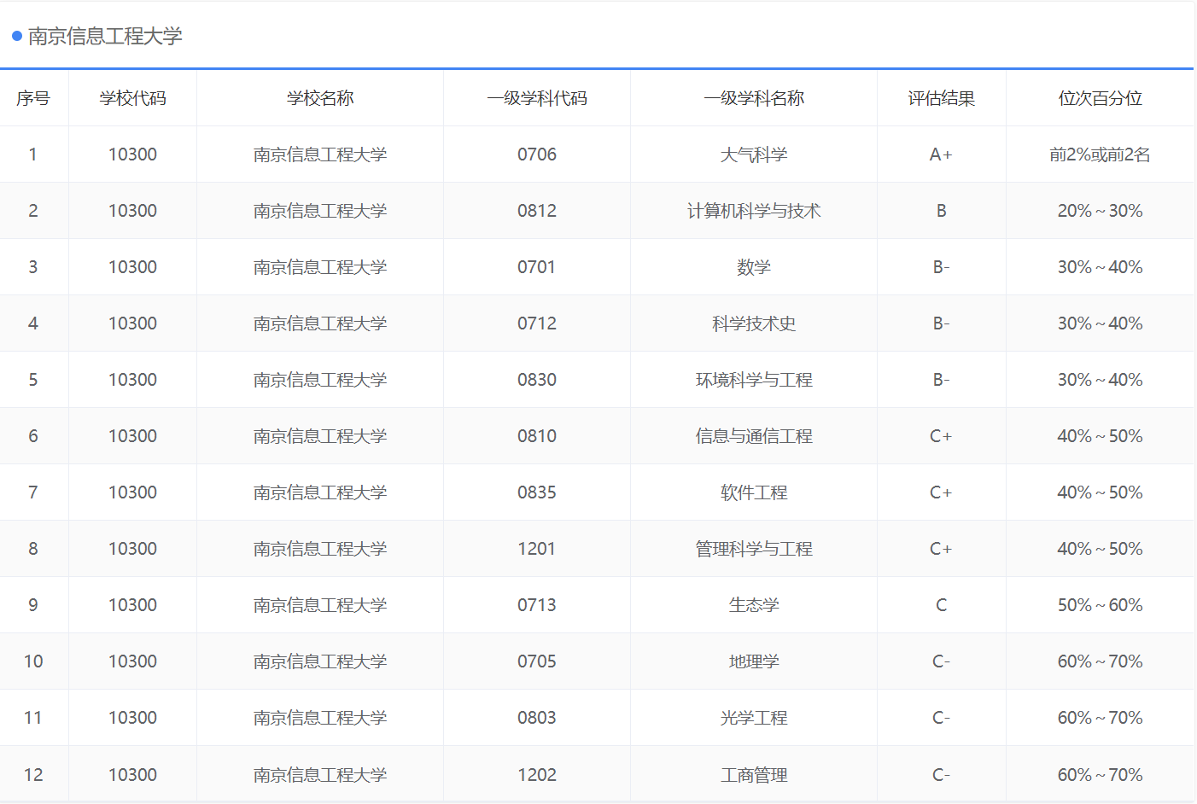This screenshot has height=804, width=1197.
Task: Click the 前2%或前2名 percentile text
Action: (x=1100, y=154)
